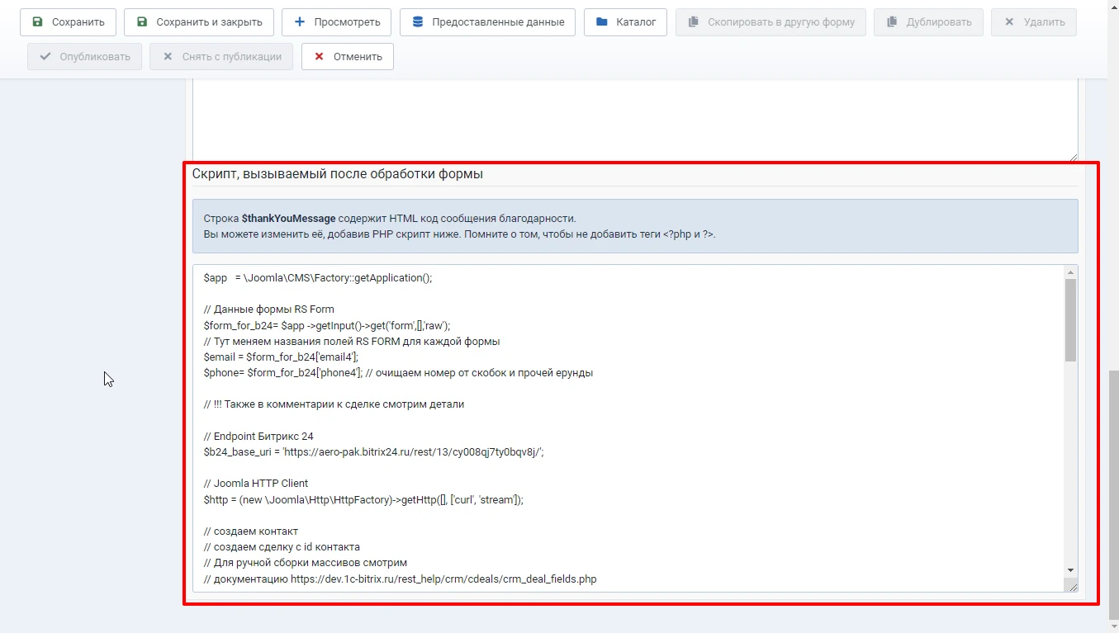Click the Сохранить save button

point(68,22)
